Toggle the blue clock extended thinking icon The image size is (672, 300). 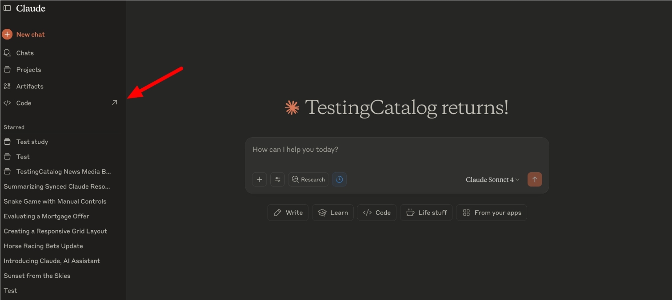pyautogui.click(x=339, y=179)
